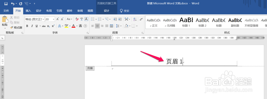Apply distributed alignment icon
The height and width of the screenshot is (99, 267).
click(112, 26)
